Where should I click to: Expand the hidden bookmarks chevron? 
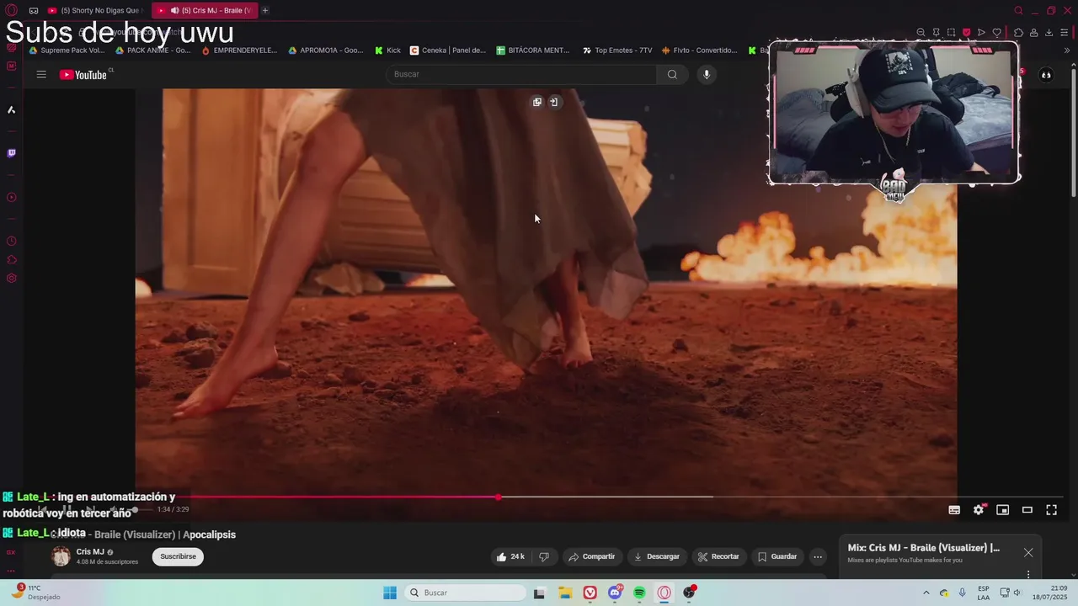(1067, 50)
